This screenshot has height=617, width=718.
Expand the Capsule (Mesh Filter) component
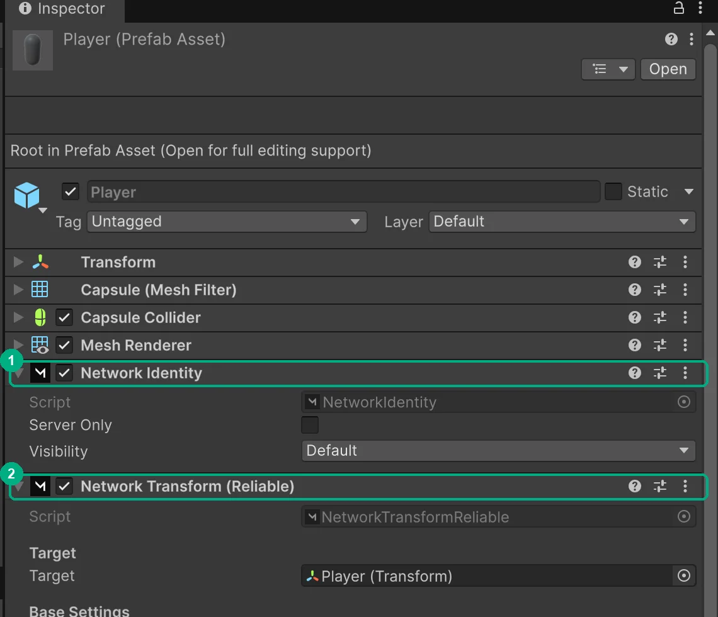tap(18, 289)
